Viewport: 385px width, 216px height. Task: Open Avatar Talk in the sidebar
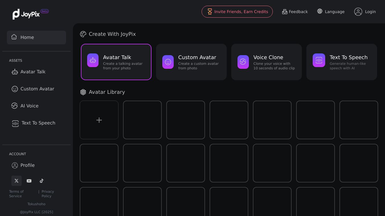33,72
